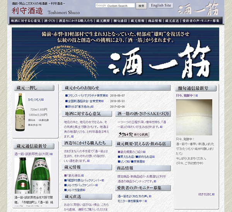Click the Toshimori Shuzo text
Image resolution: width=232 pixels, height=212 pixels.
[64, 13]
